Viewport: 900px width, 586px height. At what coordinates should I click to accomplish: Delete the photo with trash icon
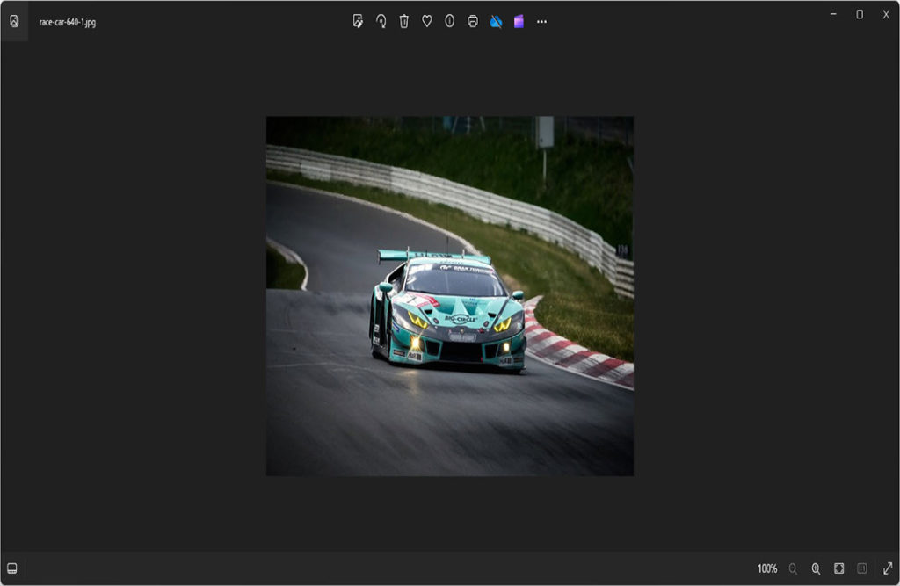pos(403,21)
